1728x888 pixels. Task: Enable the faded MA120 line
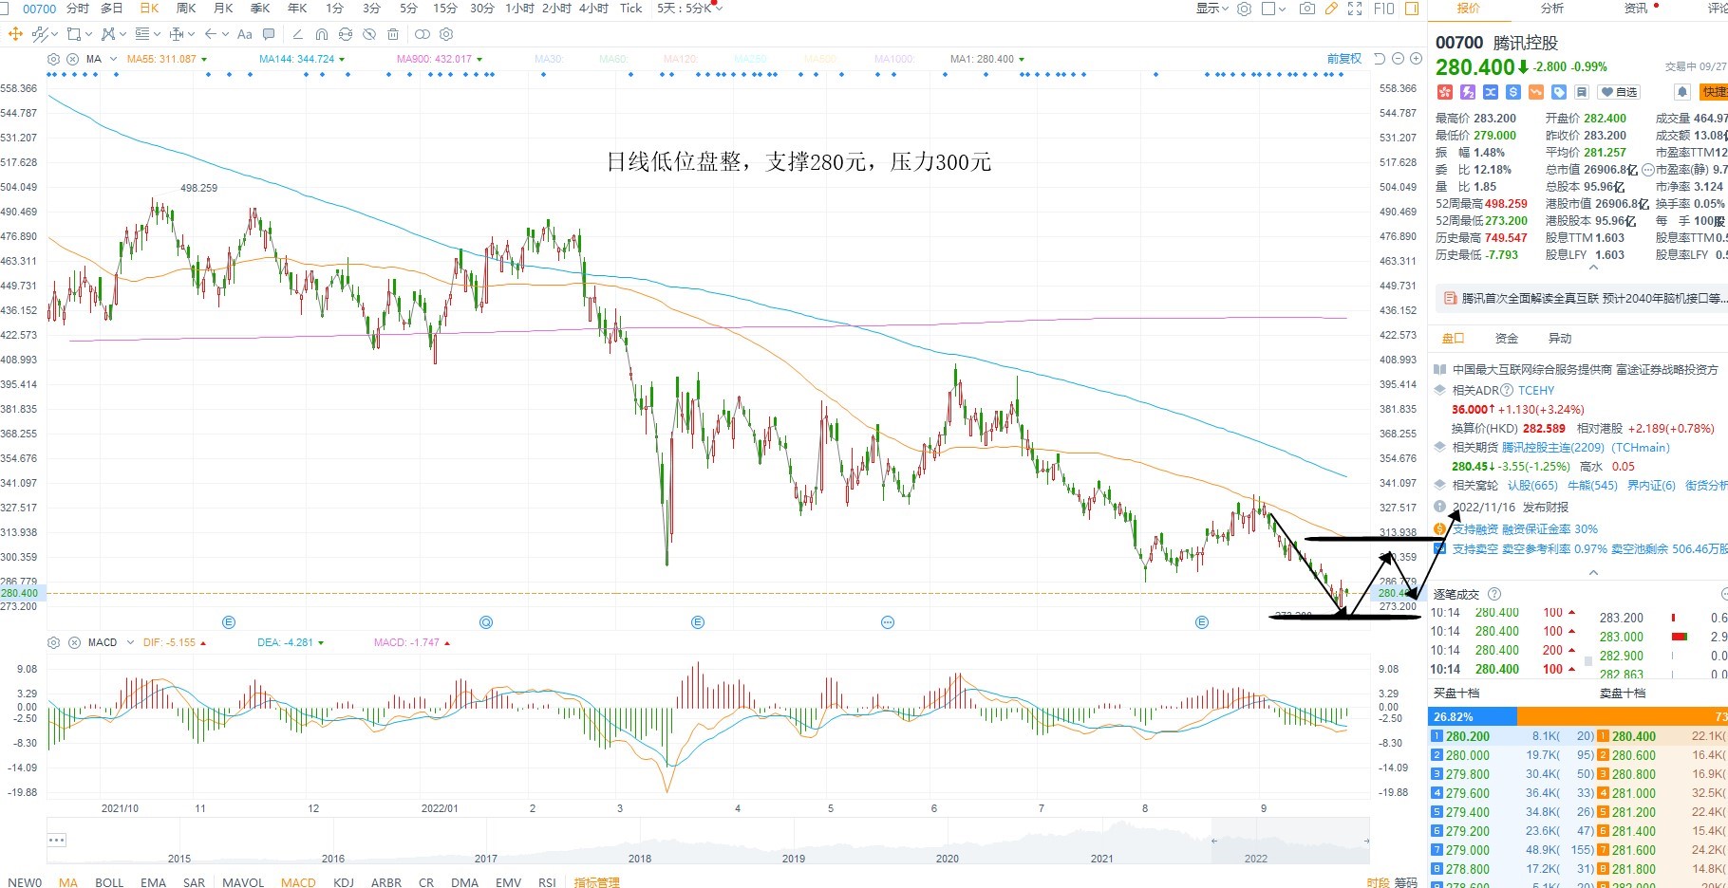[x=680, y=59]
